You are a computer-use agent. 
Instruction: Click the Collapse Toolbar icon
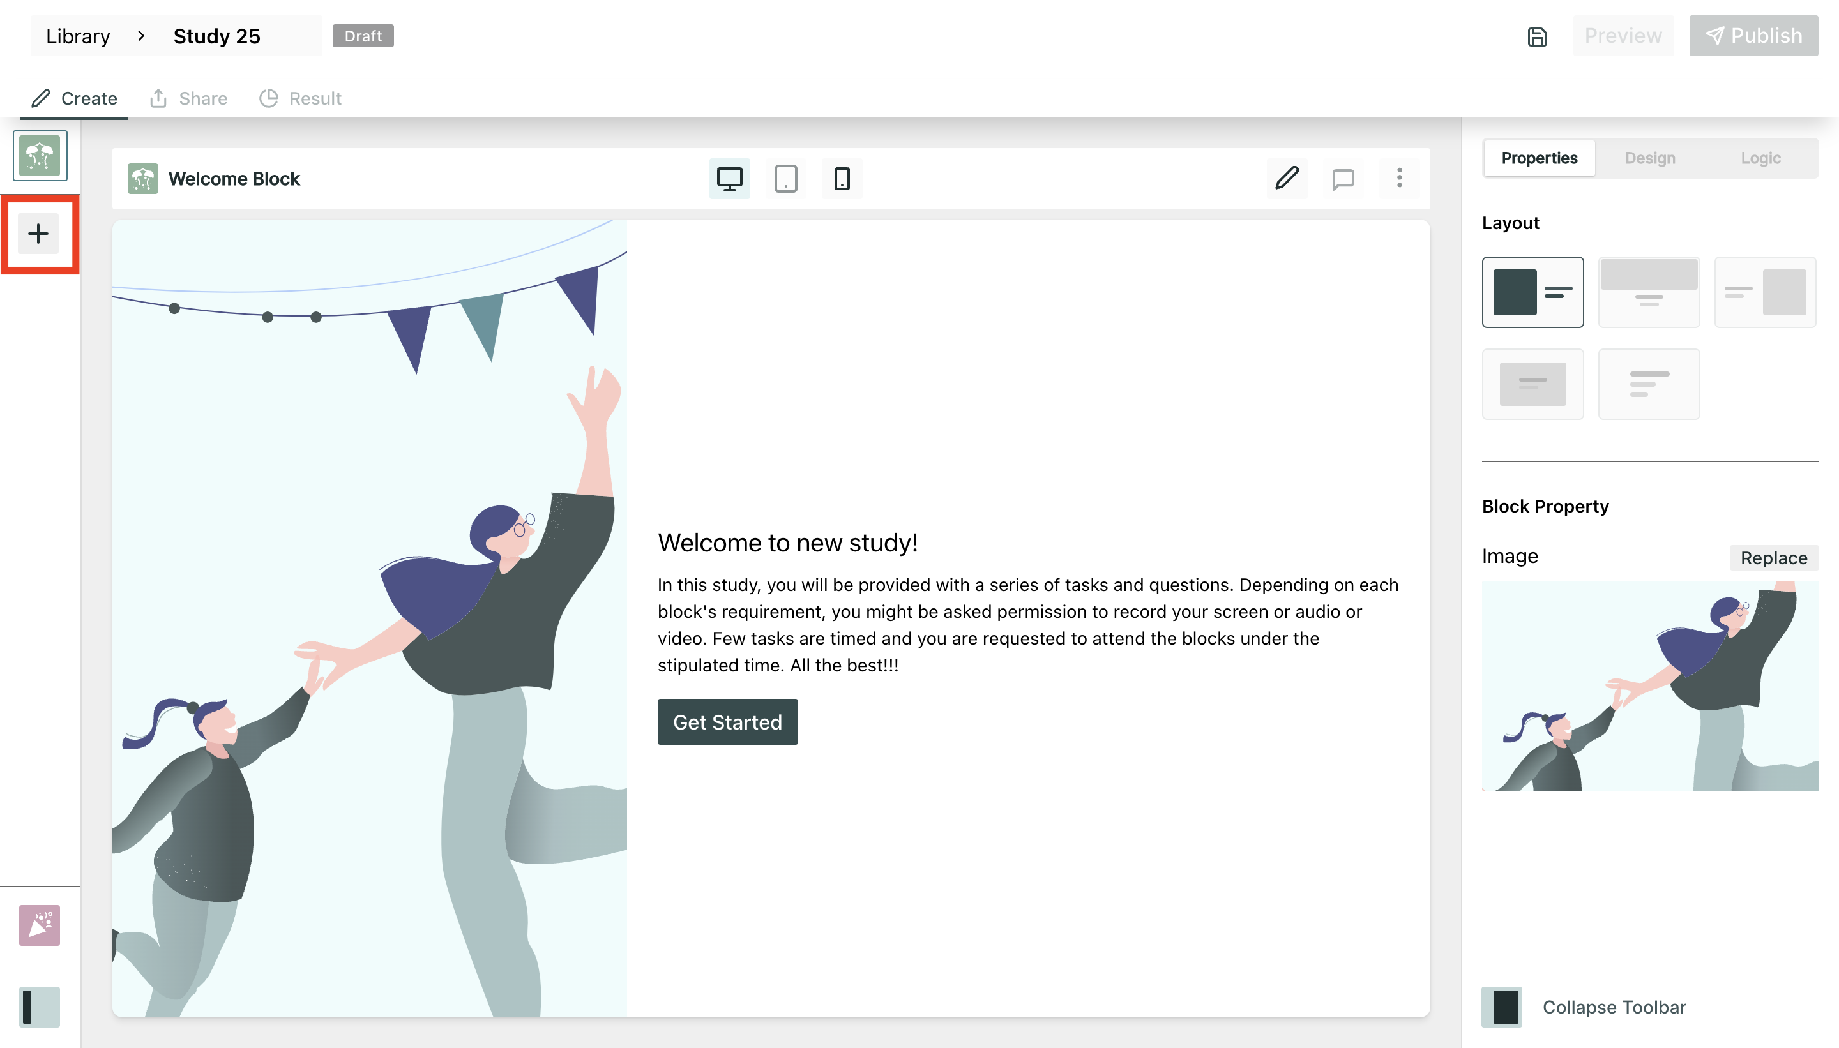1502,1007
